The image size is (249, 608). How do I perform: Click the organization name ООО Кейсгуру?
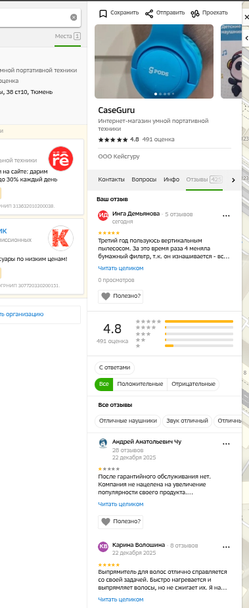pyautogui.click(x=119, y=156)
